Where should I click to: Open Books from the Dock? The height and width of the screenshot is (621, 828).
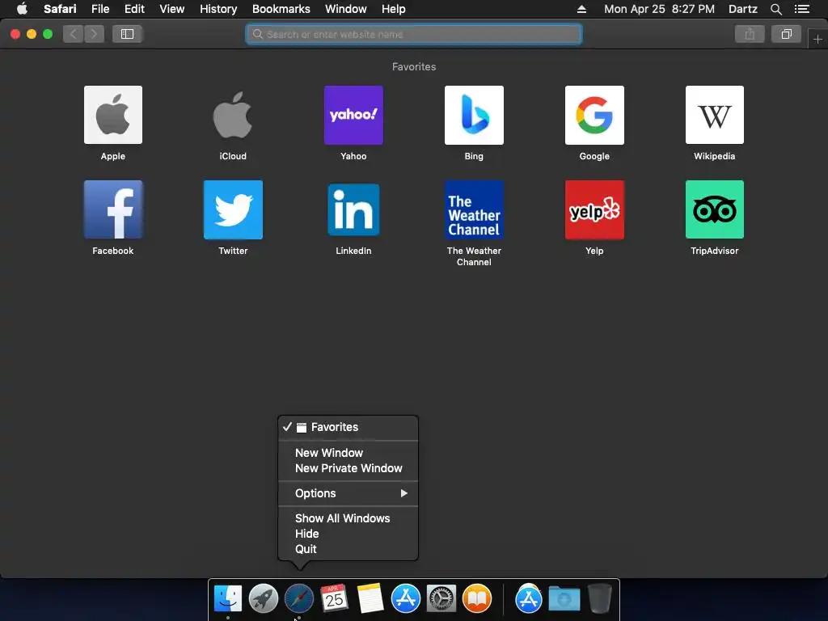coord(477,599)
